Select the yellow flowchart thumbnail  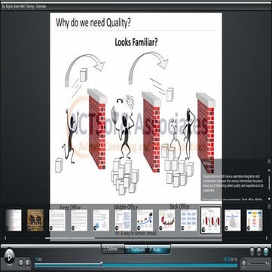click(255, 220)
